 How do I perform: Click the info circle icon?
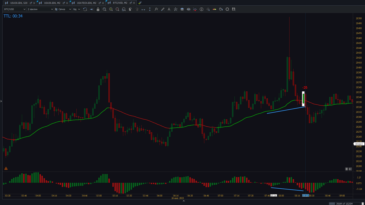[x=201, y=9]
